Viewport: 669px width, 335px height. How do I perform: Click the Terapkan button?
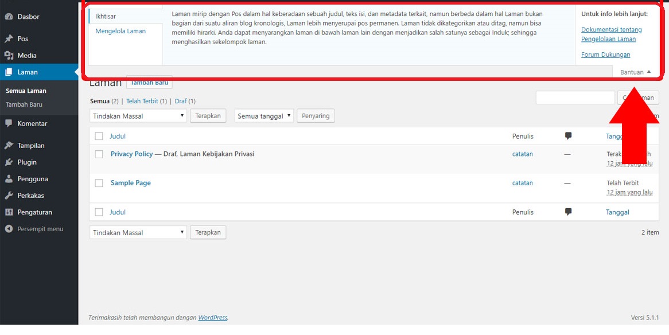click(208, 115)
